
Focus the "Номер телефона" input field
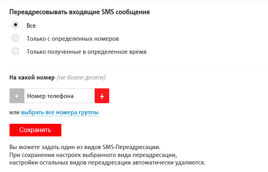59,96
